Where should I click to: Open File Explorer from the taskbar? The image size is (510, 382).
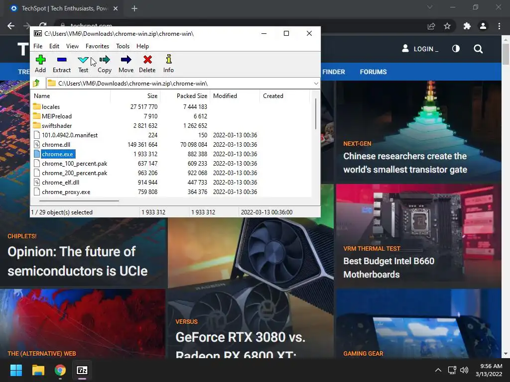coord(38,370)
